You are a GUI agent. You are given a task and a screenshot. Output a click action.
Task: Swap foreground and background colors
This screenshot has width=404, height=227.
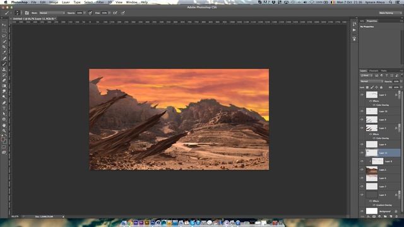(x=6, y=136)
